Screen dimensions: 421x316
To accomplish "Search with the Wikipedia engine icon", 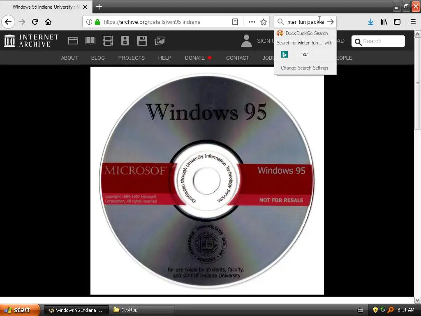I will (305, 54).
